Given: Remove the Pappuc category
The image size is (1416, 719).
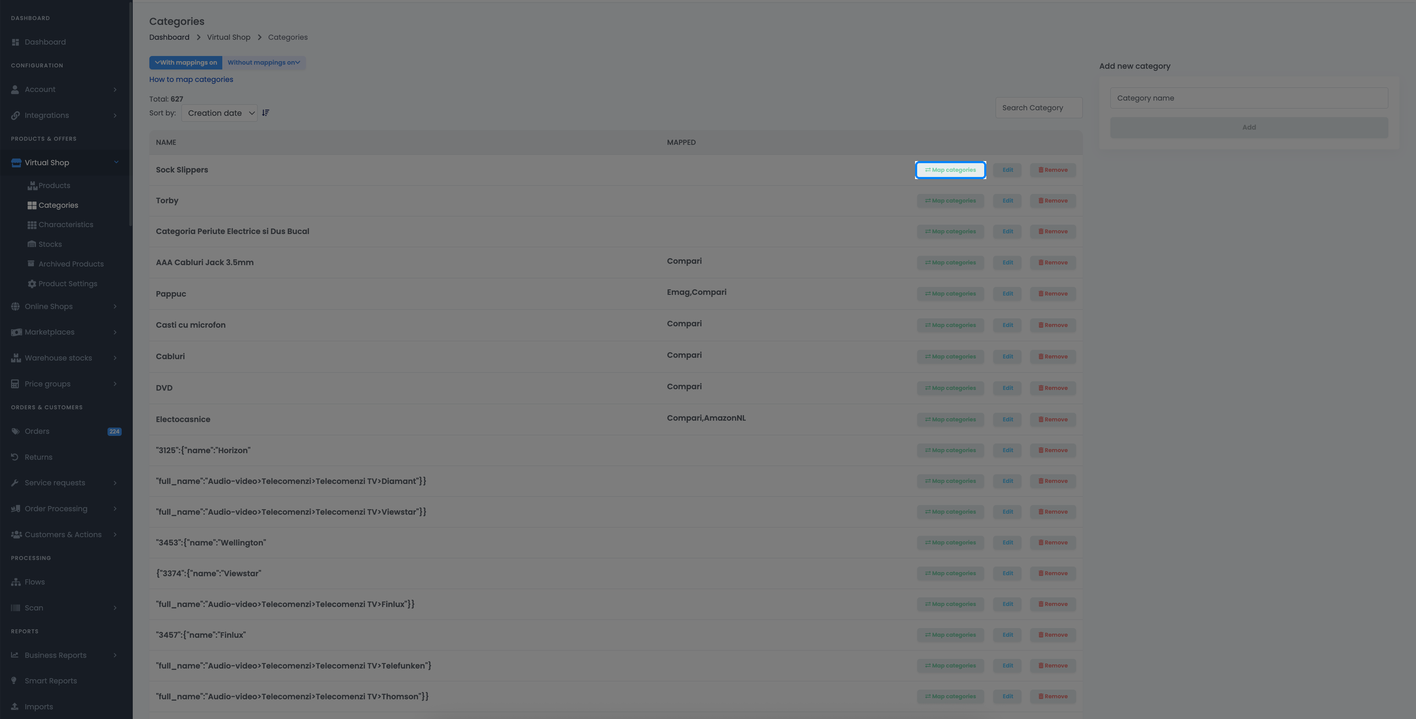Looking at the screenshot, I should pyautogui.click(x=1053, y=294).
